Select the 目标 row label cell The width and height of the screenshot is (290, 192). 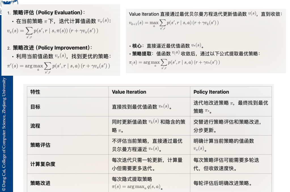(68, 107)
